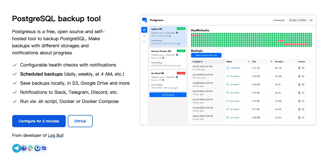Click trash icon for 06/04/2025 backup
The width and height of the screenshot is (334, 155).
299,118
